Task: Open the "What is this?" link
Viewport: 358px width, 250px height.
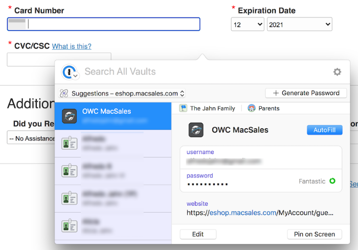Action: click(72, 47)
